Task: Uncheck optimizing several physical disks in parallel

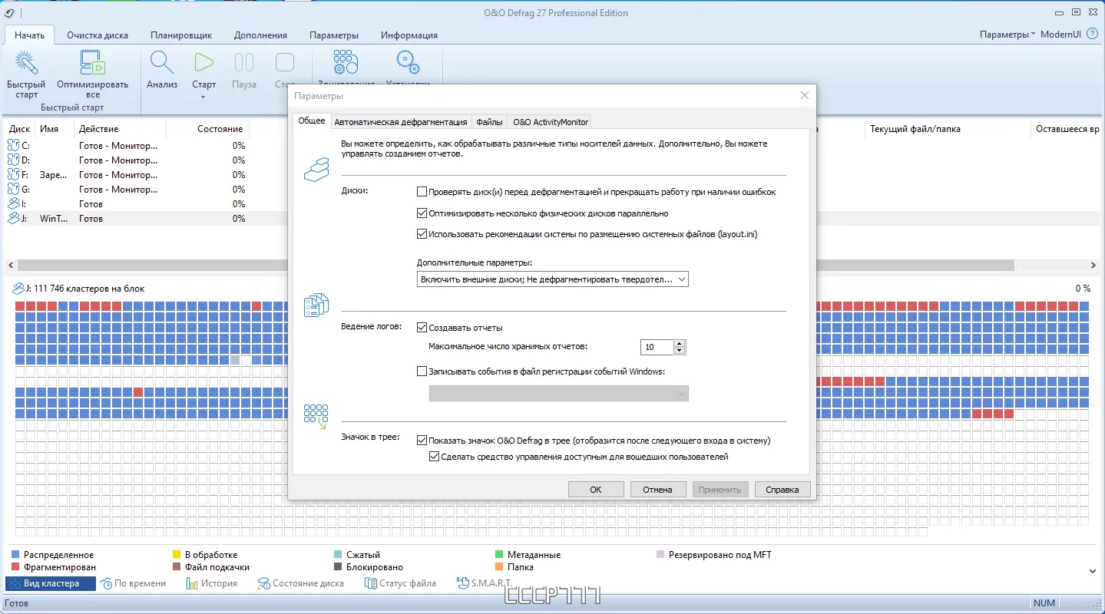Action: click(422, 213)
